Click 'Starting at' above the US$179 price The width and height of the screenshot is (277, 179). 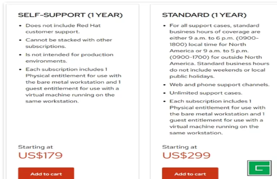35,147
